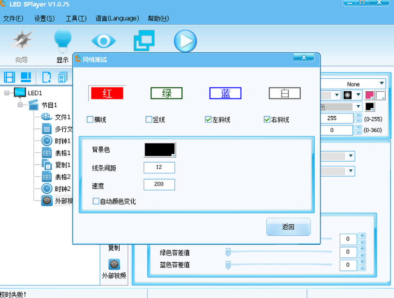Choose the red 红 test color button
Screen dimensions: 394x298
pos(107,93)
